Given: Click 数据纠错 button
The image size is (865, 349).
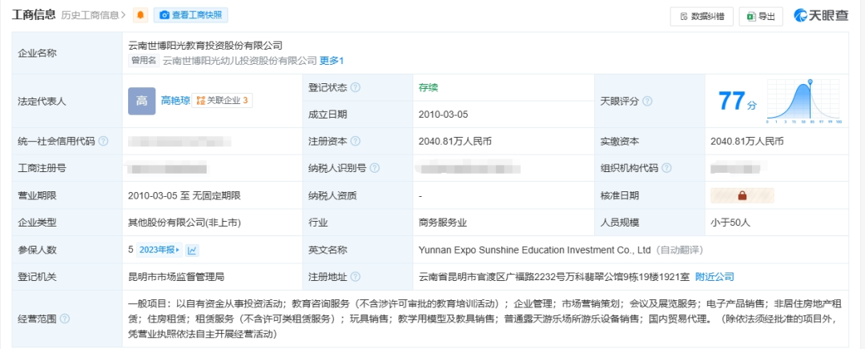Looking at the screenshot, I should pos(701,17).
